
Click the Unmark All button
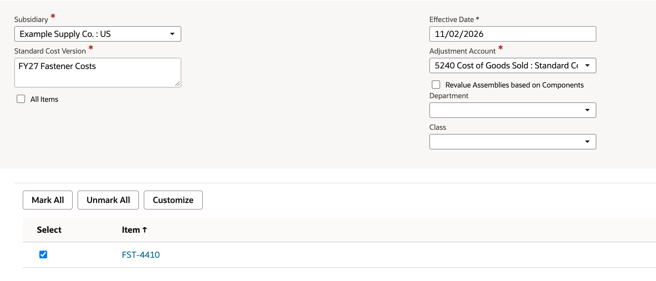(x=108, y=200)
